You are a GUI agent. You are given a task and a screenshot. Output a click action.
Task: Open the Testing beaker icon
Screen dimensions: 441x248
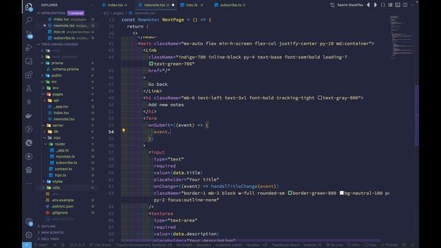coord(29,89)
